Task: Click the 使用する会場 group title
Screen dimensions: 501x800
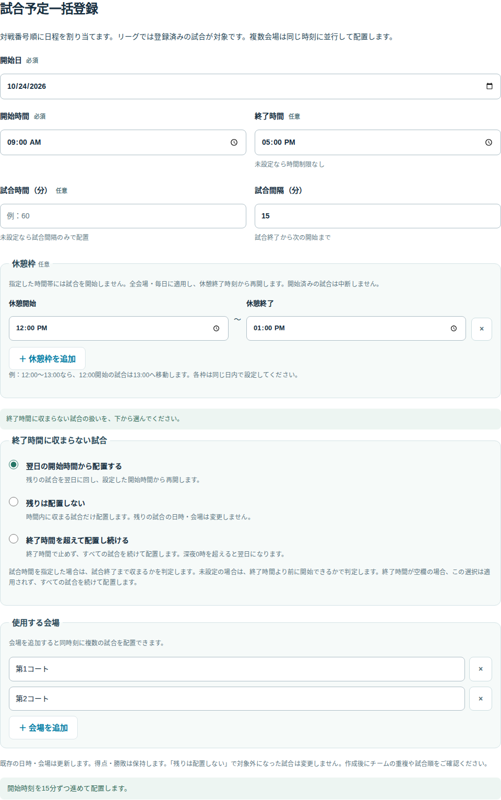Action: coord(35,623)
